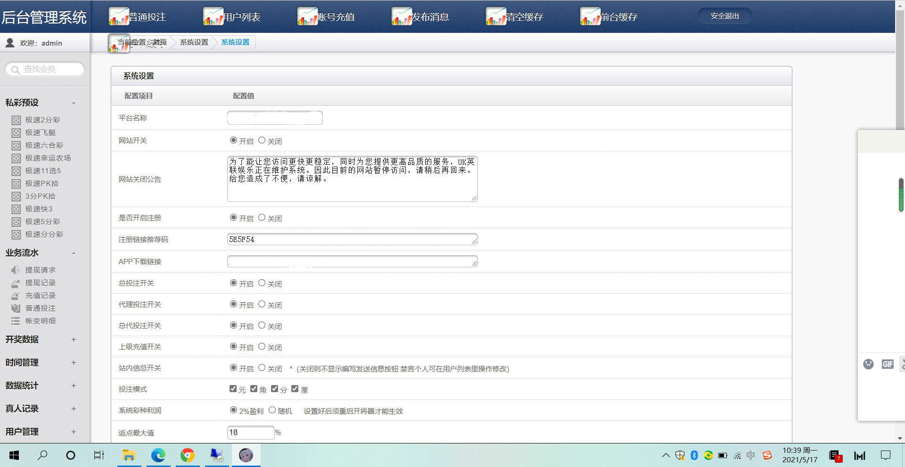Uncheck the 厘 betting mode checkbox

[x=295, y=389]
